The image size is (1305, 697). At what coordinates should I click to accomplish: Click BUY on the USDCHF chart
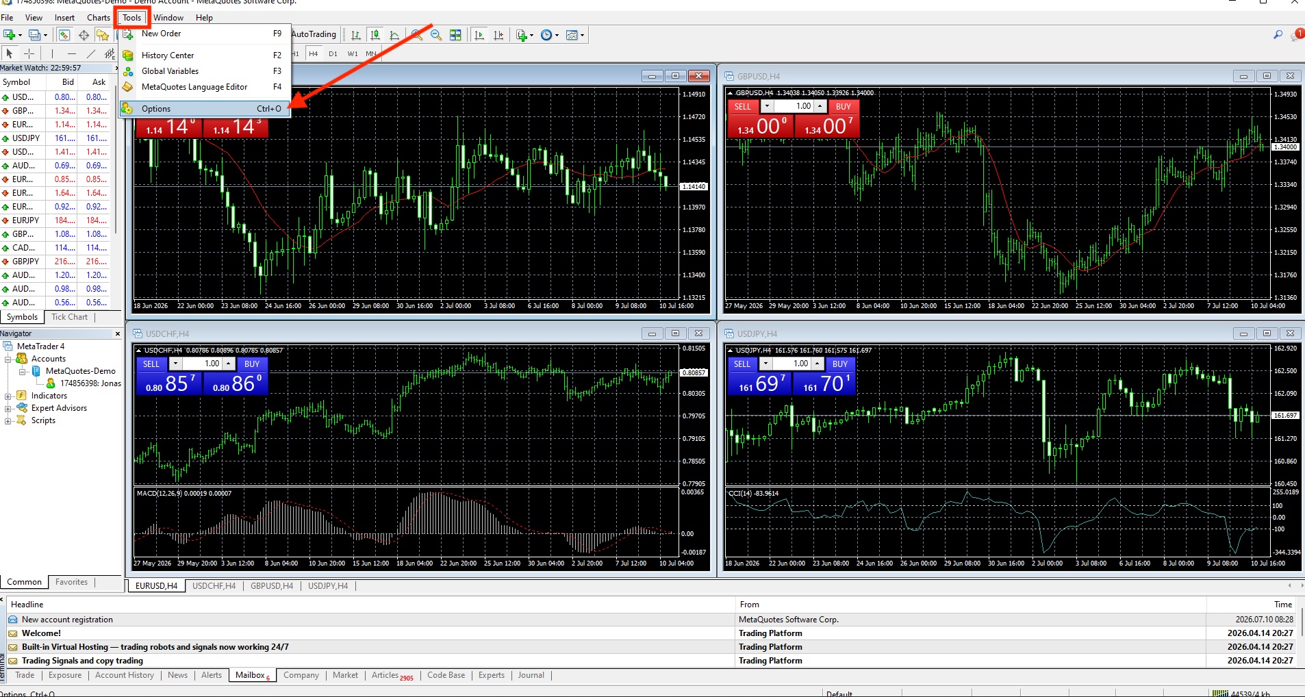coord(252,364)
